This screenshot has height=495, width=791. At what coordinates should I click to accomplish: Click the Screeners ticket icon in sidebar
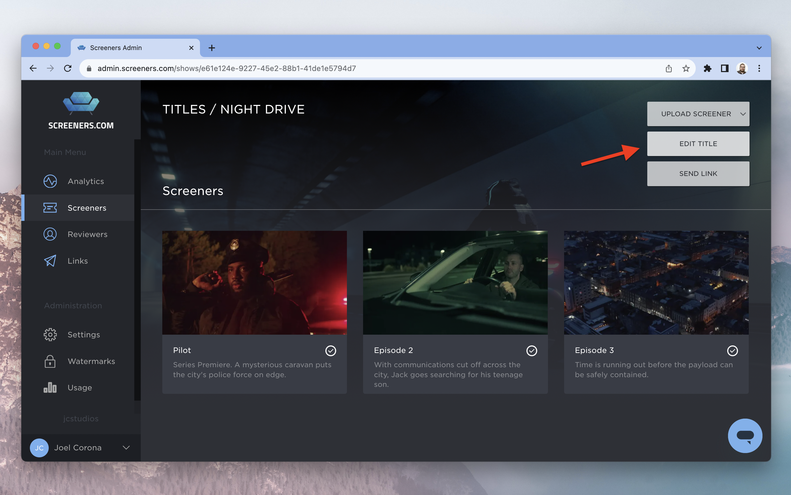[50, 208]
